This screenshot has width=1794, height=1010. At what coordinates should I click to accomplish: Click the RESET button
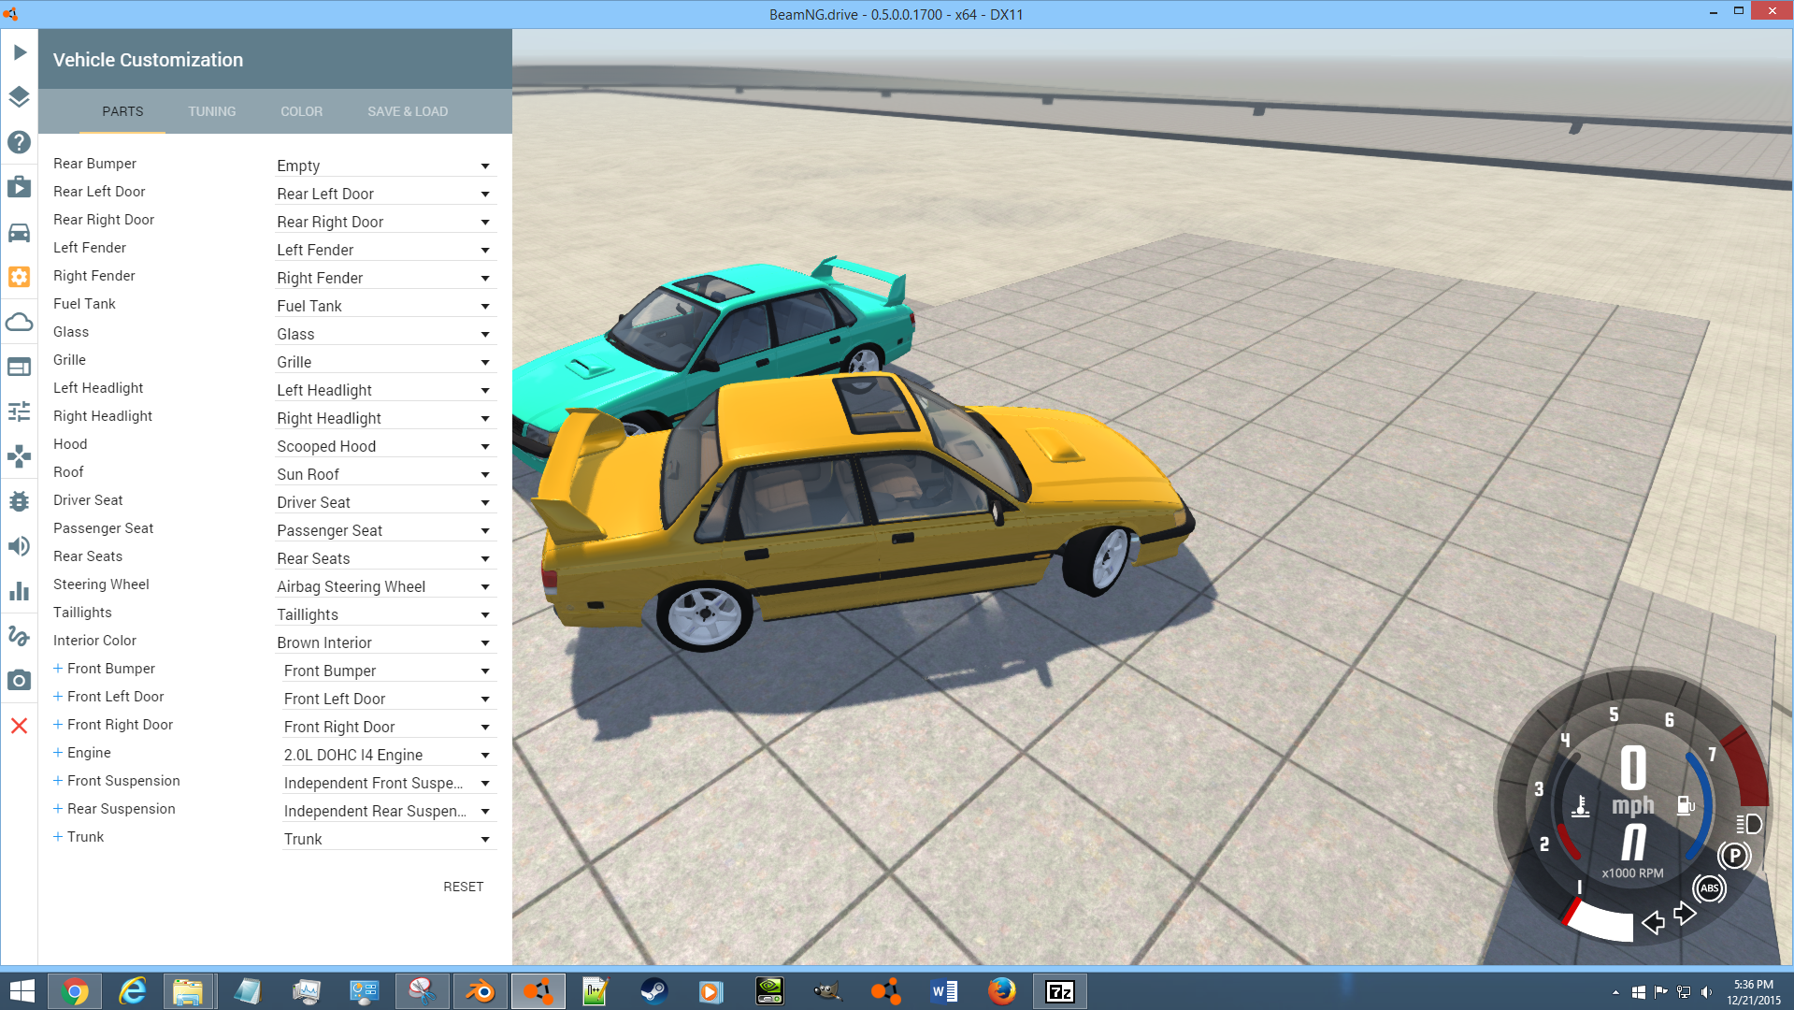click(x=464, y=887)
